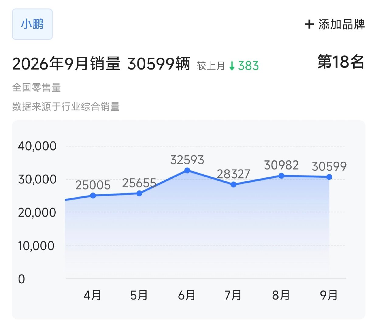Click the 7月 axis label
This screenshot has height=328, width=377.
[x=233, y=295]
